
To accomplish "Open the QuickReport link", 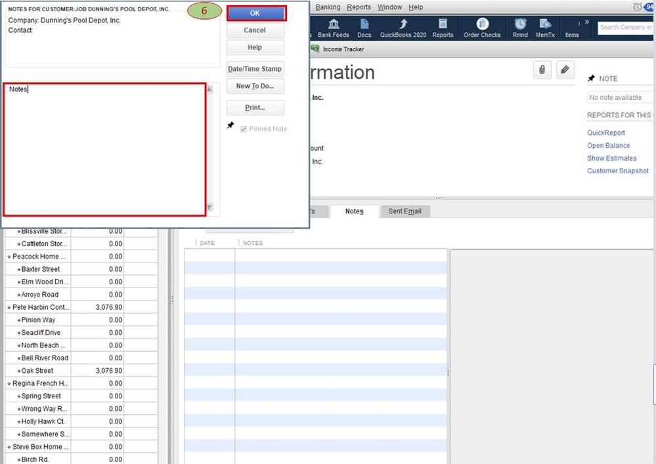I will point(606,133).
